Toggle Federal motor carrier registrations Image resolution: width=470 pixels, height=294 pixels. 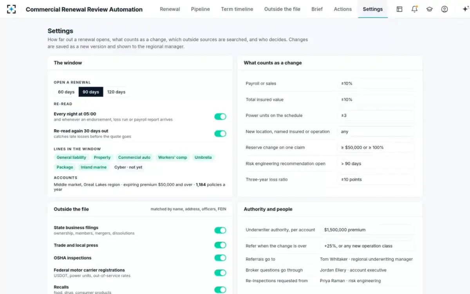tap(220, 272)
